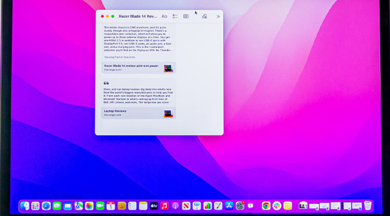Click the quote block beginning 'Here, and our laptop reviews'
The height and width of the screenshot is (216, 390).
138,95
